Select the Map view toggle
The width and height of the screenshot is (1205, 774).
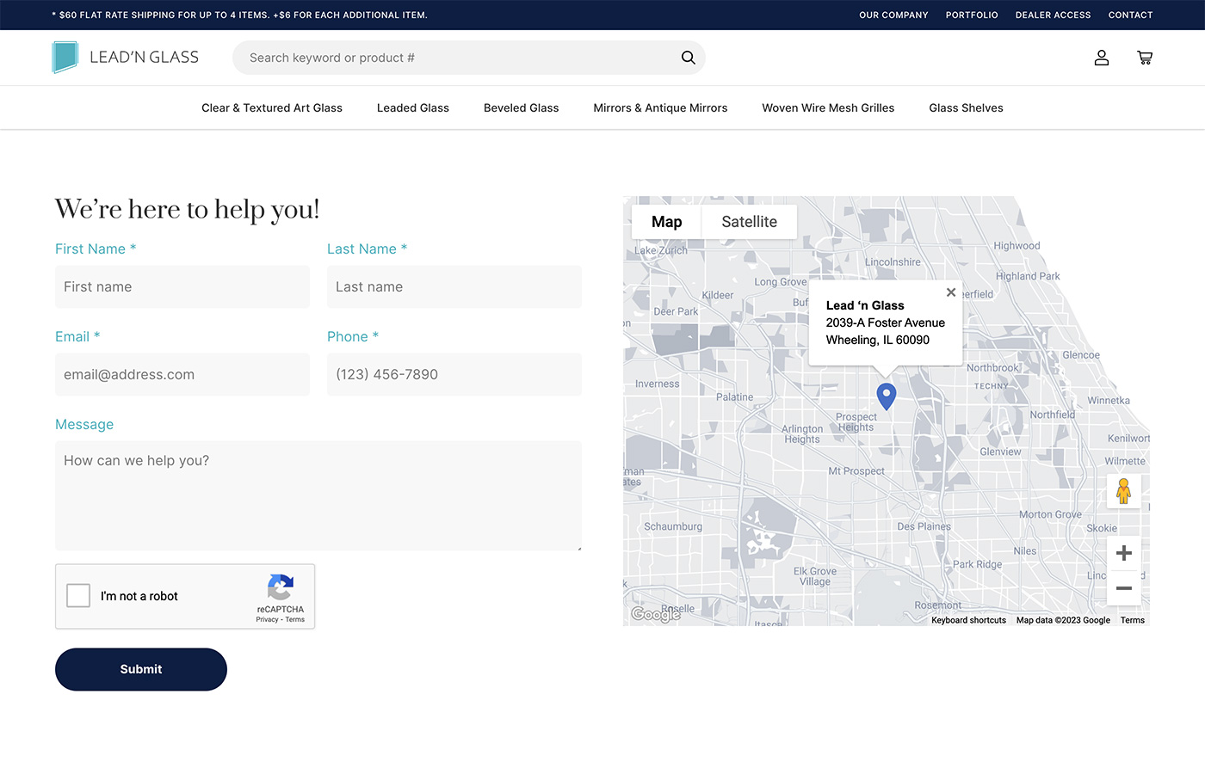coord(665,221)
